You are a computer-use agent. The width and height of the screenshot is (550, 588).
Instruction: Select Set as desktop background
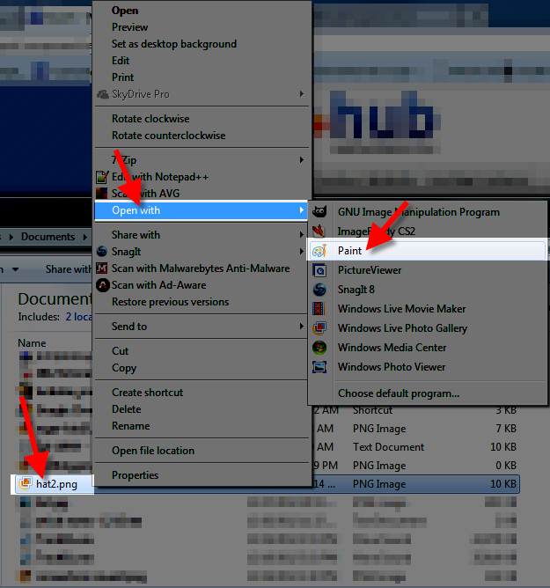[173, 44]
